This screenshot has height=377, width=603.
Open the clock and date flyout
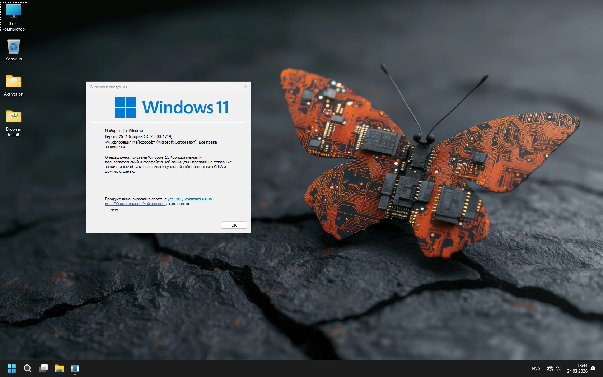point(577,368)
